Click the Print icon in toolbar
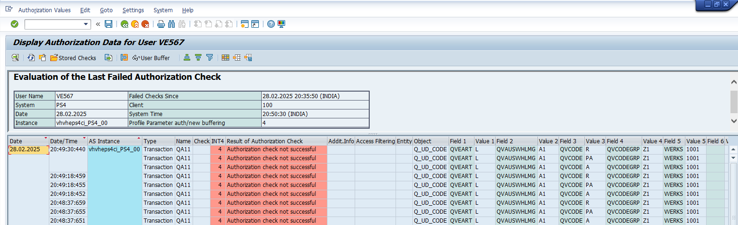 (x=161, y=24)
